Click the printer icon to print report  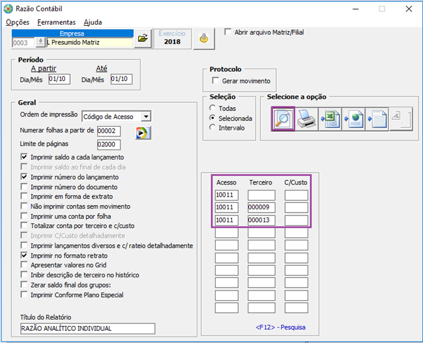(306, 119)
